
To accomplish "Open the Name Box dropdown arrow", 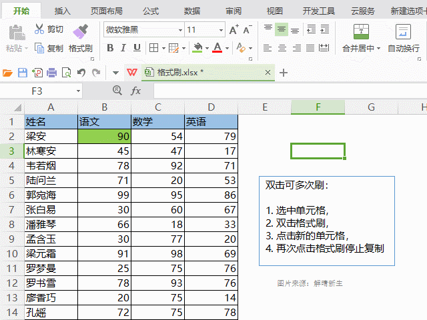I will 78,91.
